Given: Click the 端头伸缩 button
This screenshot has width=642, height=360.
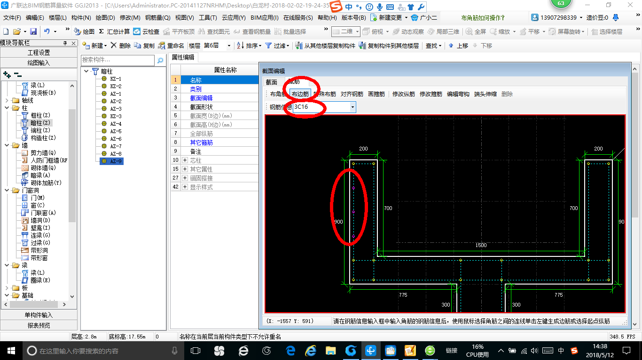Looking at the screenshot, I should coord(485,94).
